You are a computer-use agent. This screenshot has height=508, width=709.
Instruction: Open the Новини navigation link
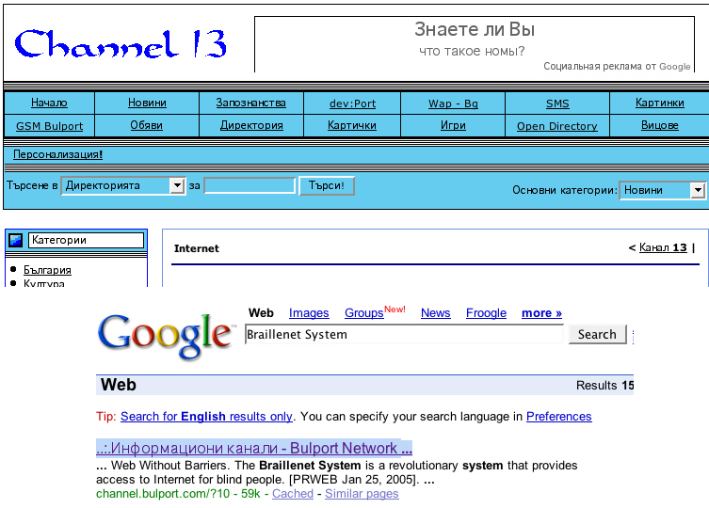[x=147, y=103]
